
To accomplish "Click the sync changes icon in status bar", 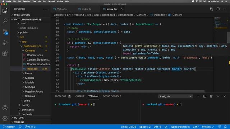I will 20,126.
